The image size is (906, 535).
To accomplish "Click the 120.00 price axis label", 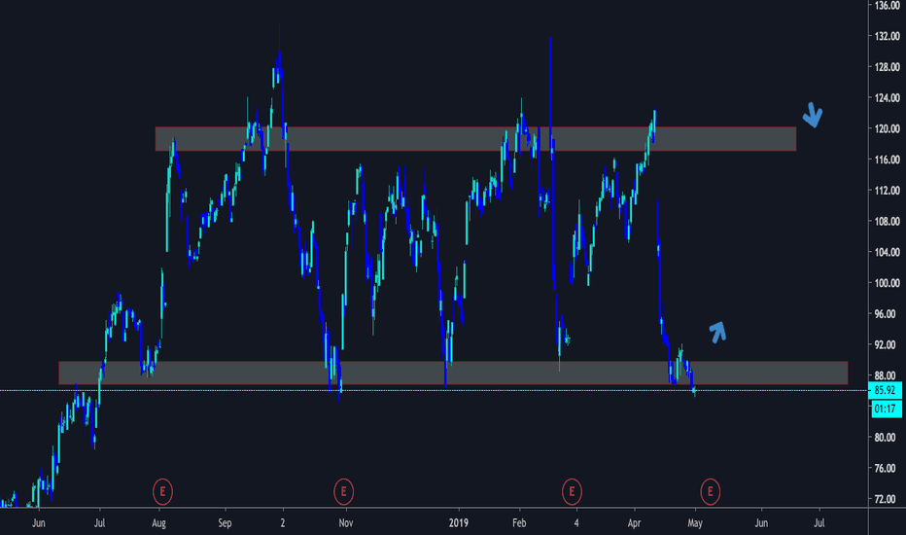I will 887,129.
